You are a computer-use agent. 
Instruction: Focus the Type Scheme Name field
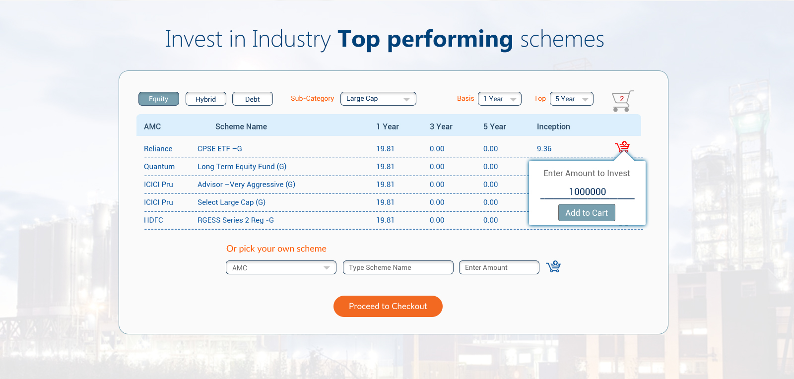coord(397,267)
